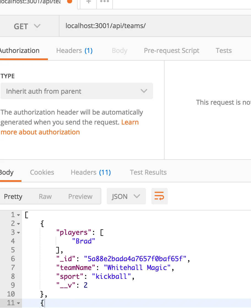
Task: Select the response Cookies tab
Action: tap(42, 172)
